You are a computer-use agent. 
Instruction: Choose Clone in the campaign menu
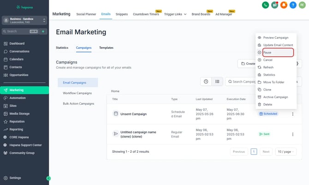tap(267, 90)
